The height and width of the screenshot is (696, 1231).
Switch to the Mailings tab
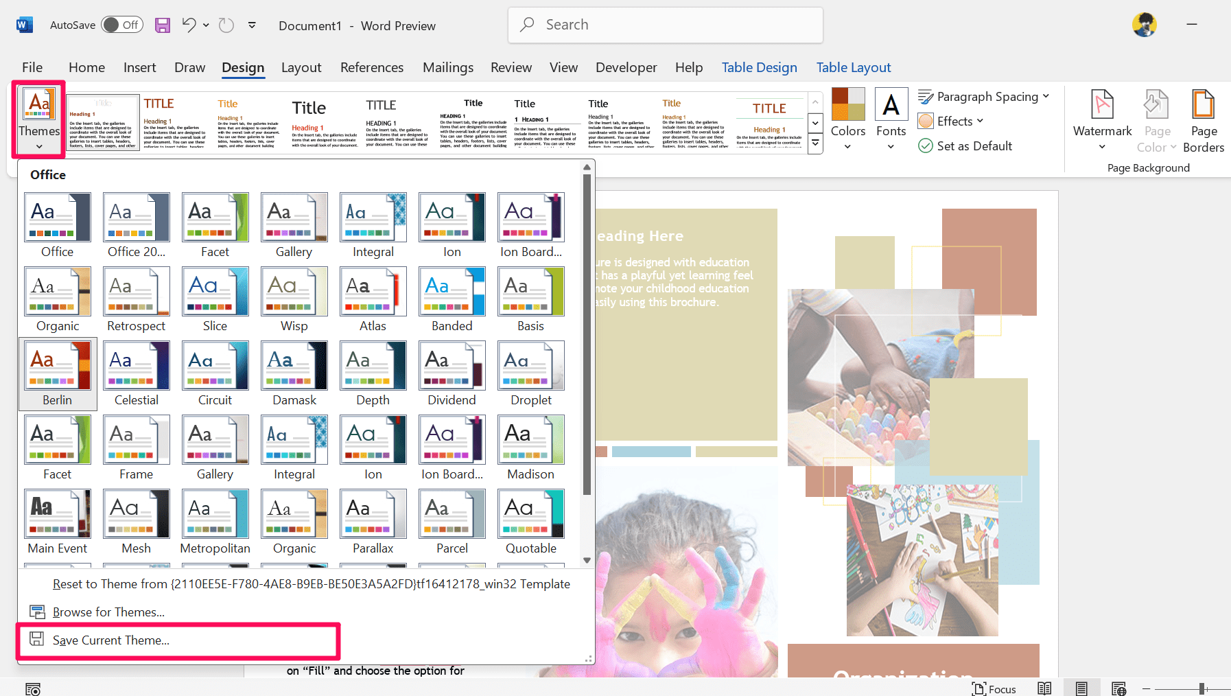coord(448,67)
